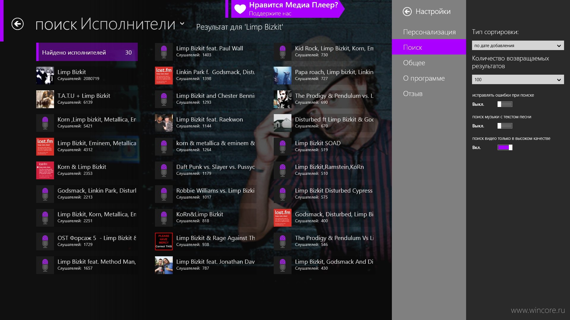Click last.fm icon for Korn & Limp Bizkit

(45, 170)
